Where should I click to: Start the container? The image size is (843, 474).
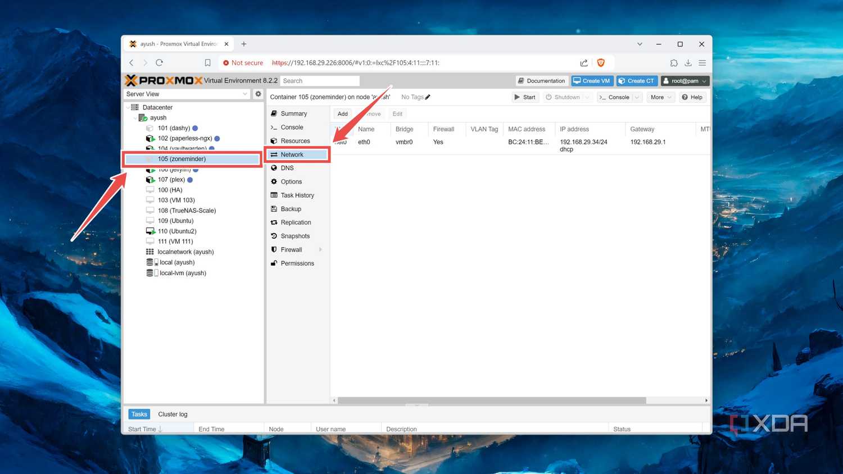[x=525, y=97]
